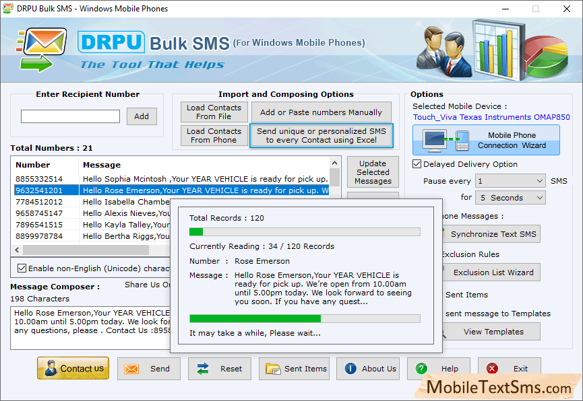
Task: Click the contact list vertical scrollbar up arrow
Action: 334,163
